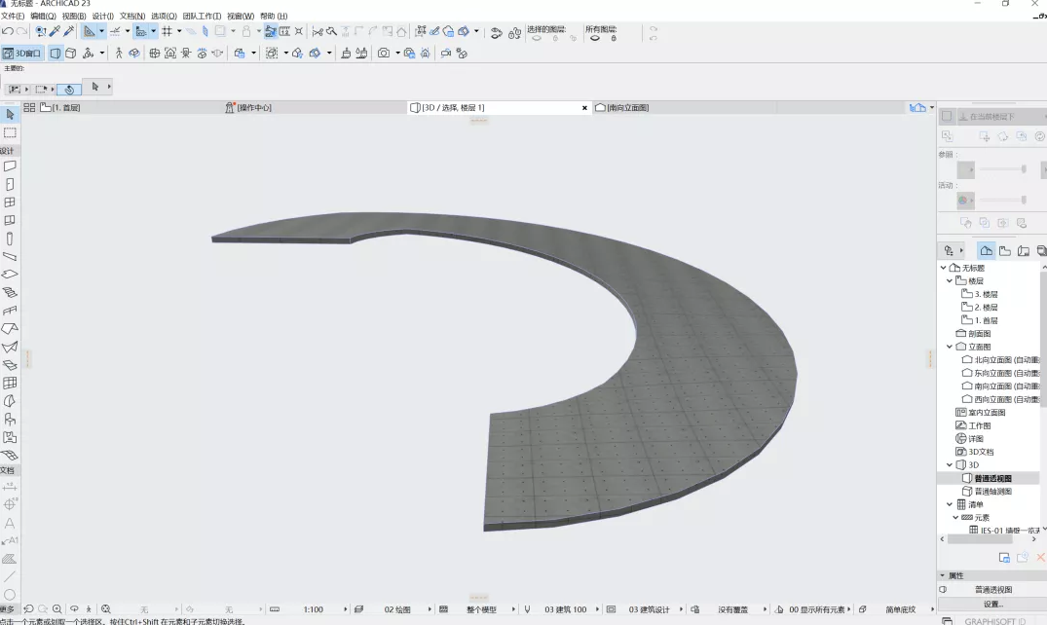The height and width of the screenshot is (625, 1047).
Task: Open the 设计(I) menu
Action: 103,16
